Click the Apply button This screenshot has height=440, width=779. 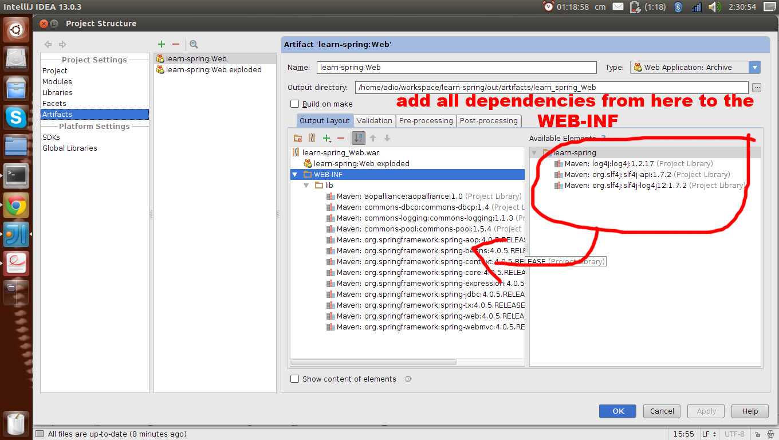pos(706,411)
